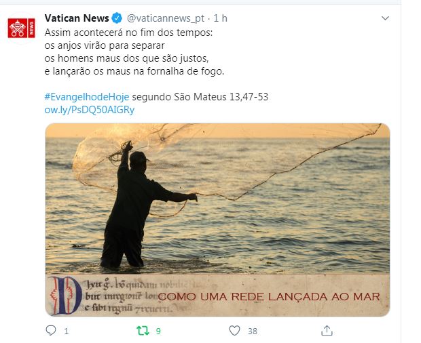Click the reply speech bubble icon
Viewport: 421px width, 343px height.
(x=51, y=330)
